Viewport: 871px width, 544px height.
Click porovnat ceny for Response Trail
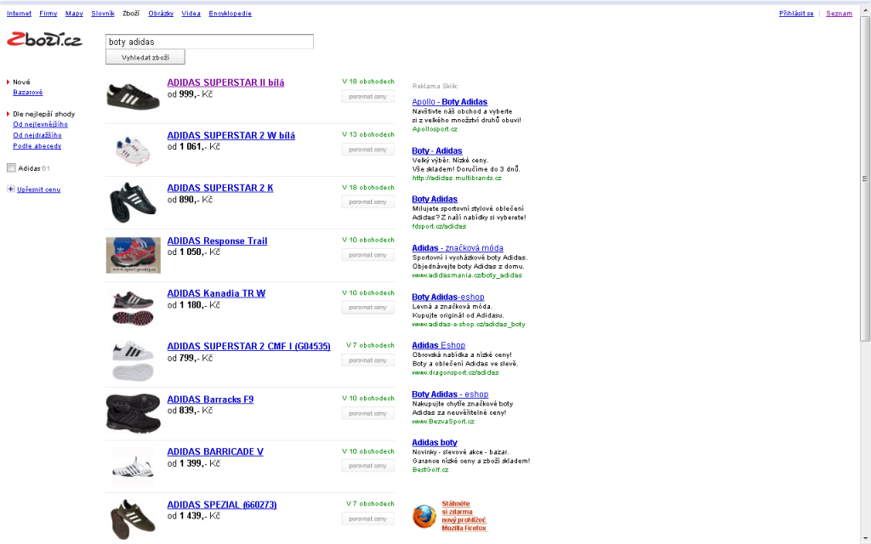coord(367,255)
